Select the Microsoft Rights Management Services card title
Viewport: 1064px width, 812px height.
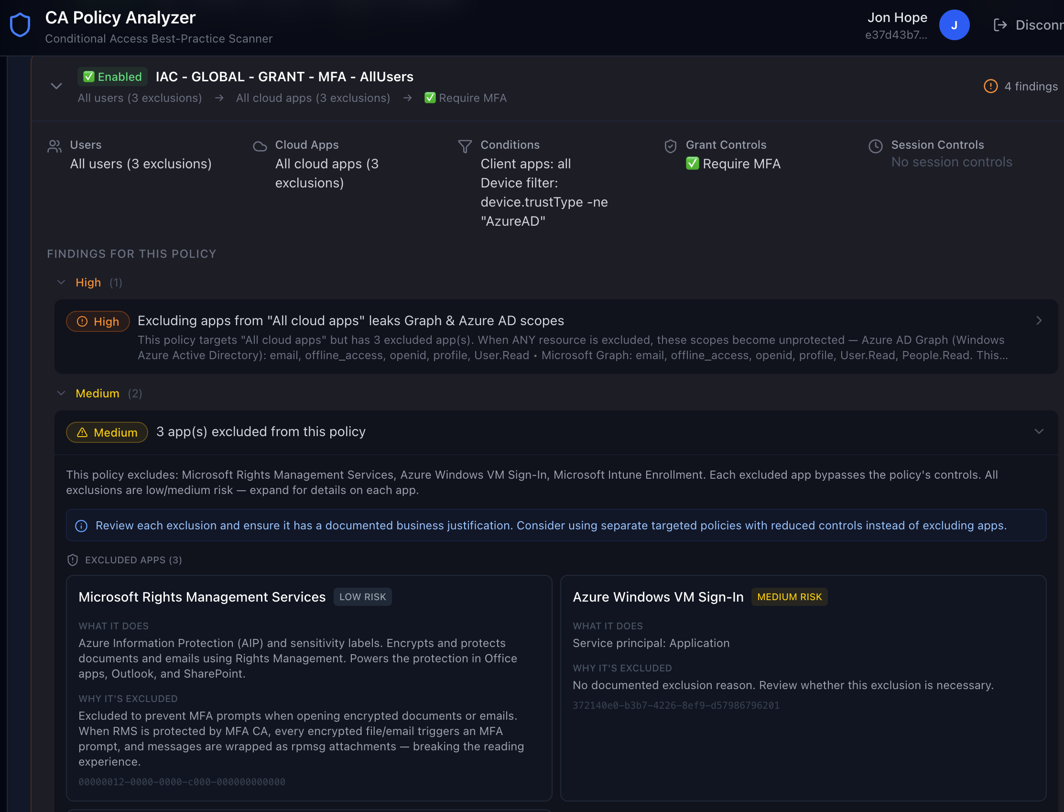202,597
